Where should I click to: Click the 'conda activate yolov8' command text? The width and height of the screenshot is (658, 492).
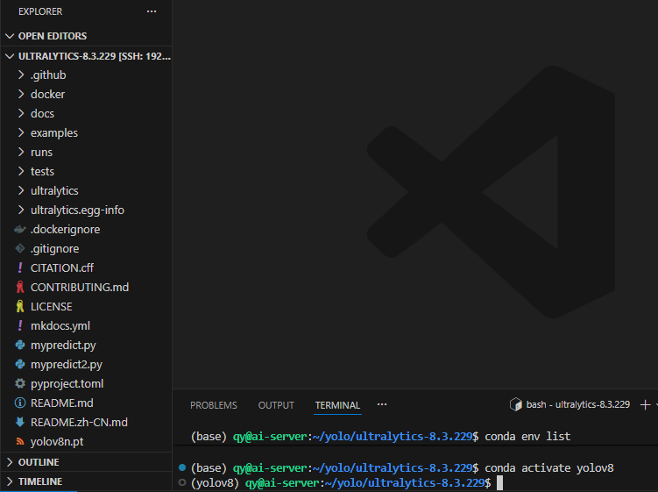(x=549, y=468)
